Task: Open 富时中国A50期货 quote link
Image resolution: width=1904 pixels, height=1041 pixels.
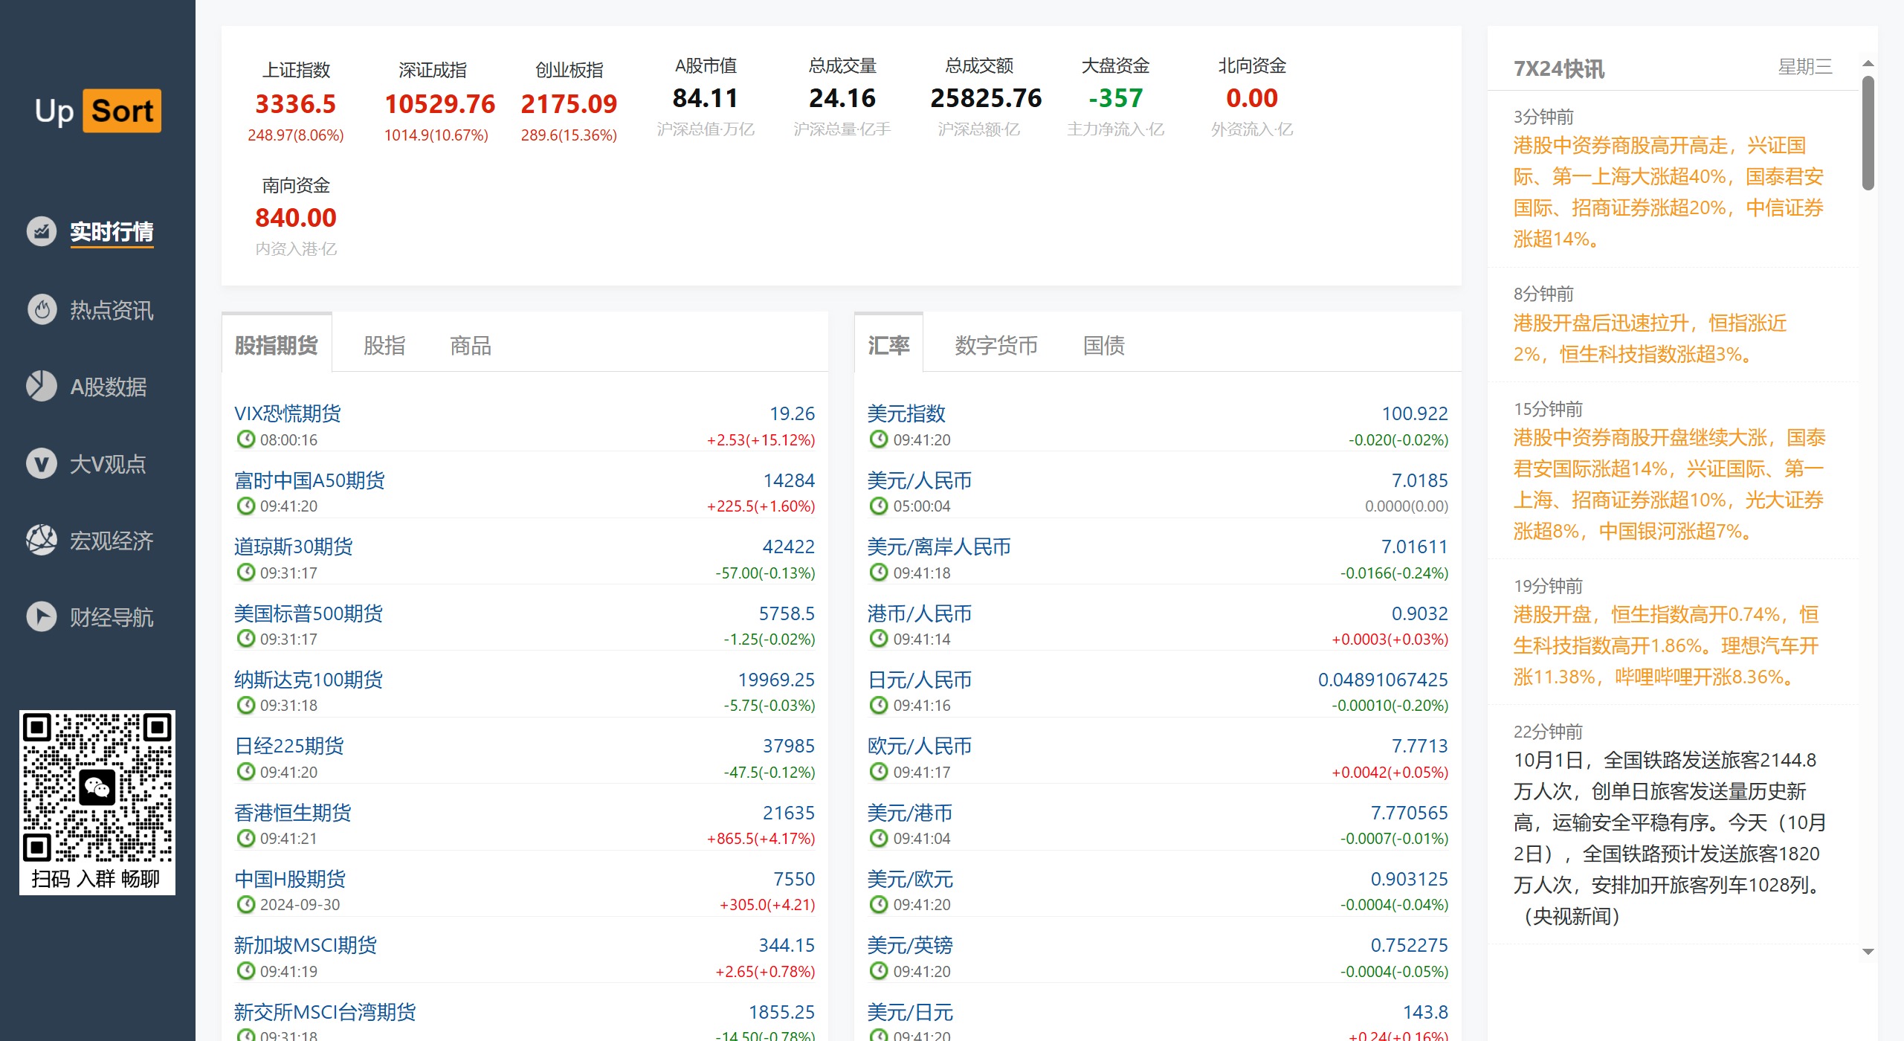Action: (309, 480)
